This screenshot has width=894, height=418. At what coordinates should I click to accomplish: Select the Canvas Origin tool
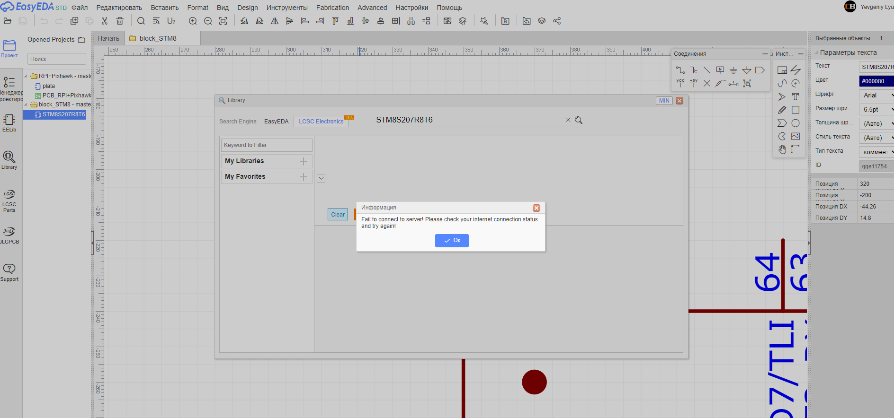(x=796, y=149)
